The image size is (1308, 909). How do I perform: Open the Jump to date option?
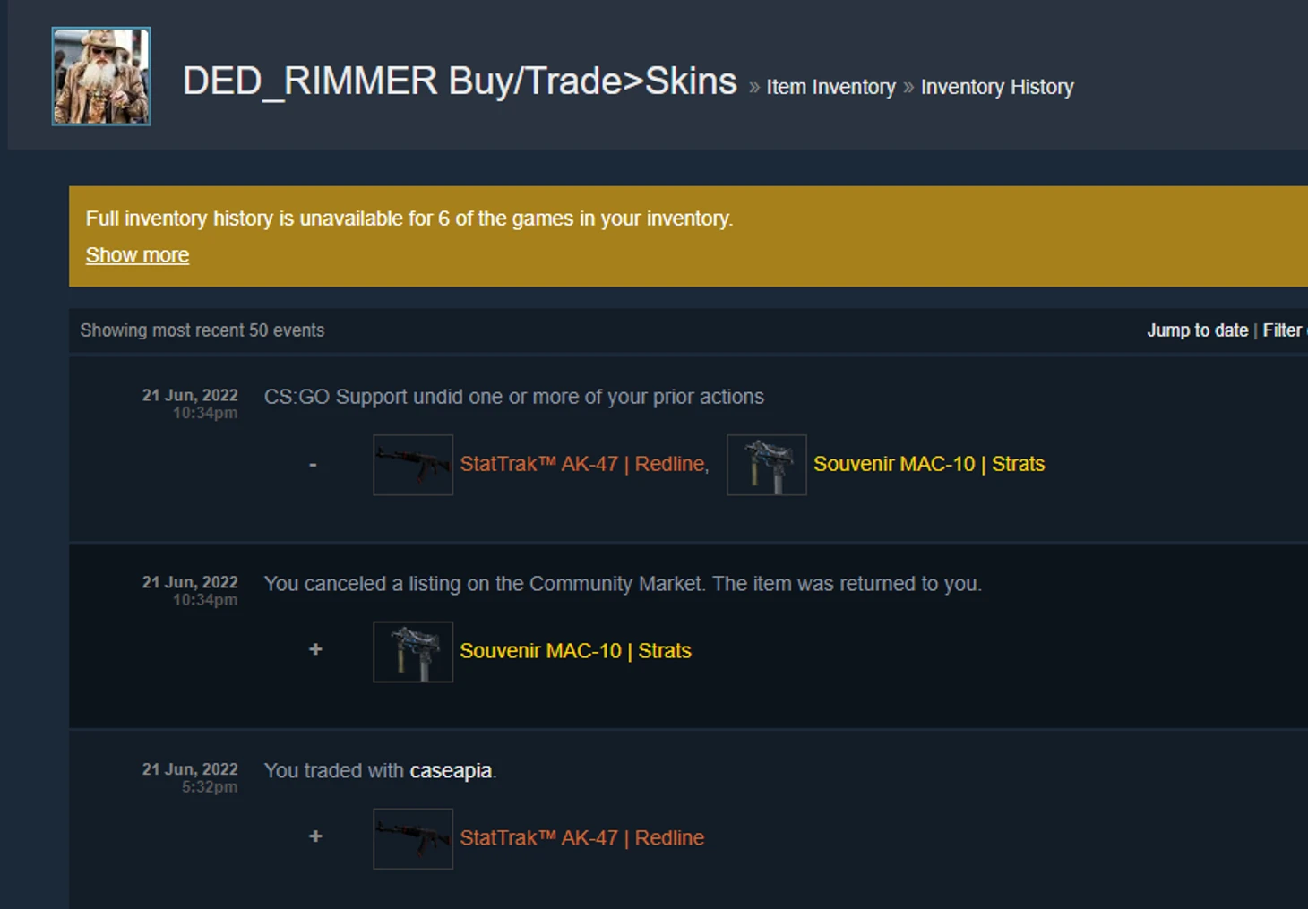pyautogui.click(x=1198, y=330)
